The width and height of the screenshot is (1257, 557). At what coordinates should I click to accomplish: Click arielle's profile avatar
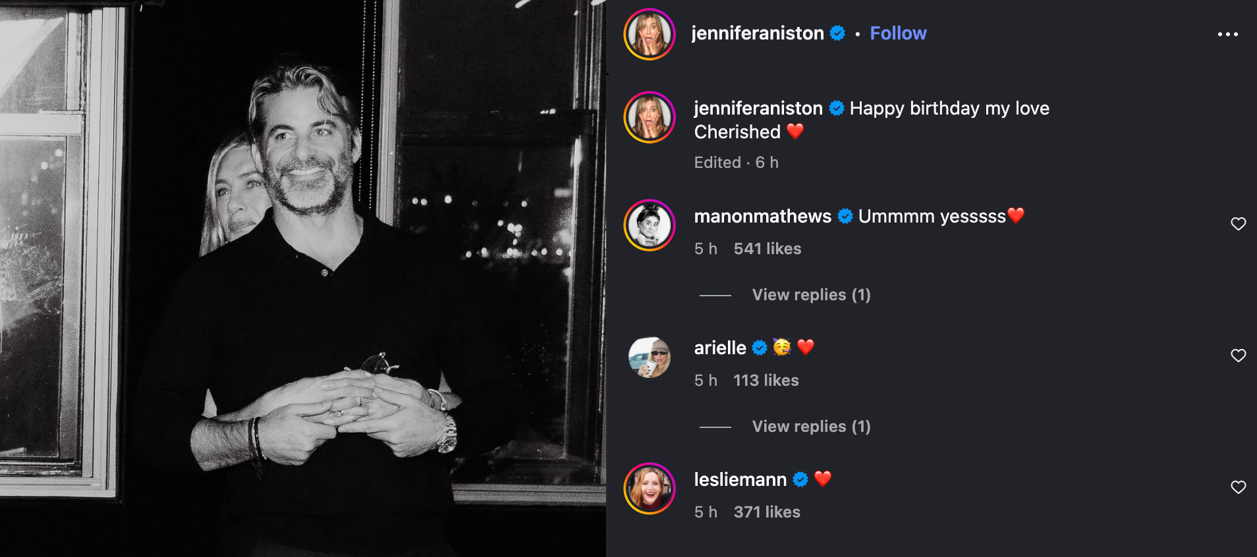650,357
